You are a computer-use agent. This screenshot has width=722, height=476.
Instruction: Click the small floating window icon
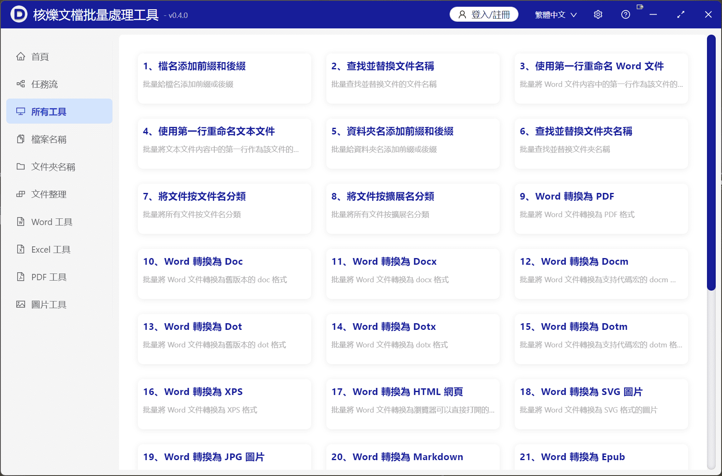[x=640, y=7]
